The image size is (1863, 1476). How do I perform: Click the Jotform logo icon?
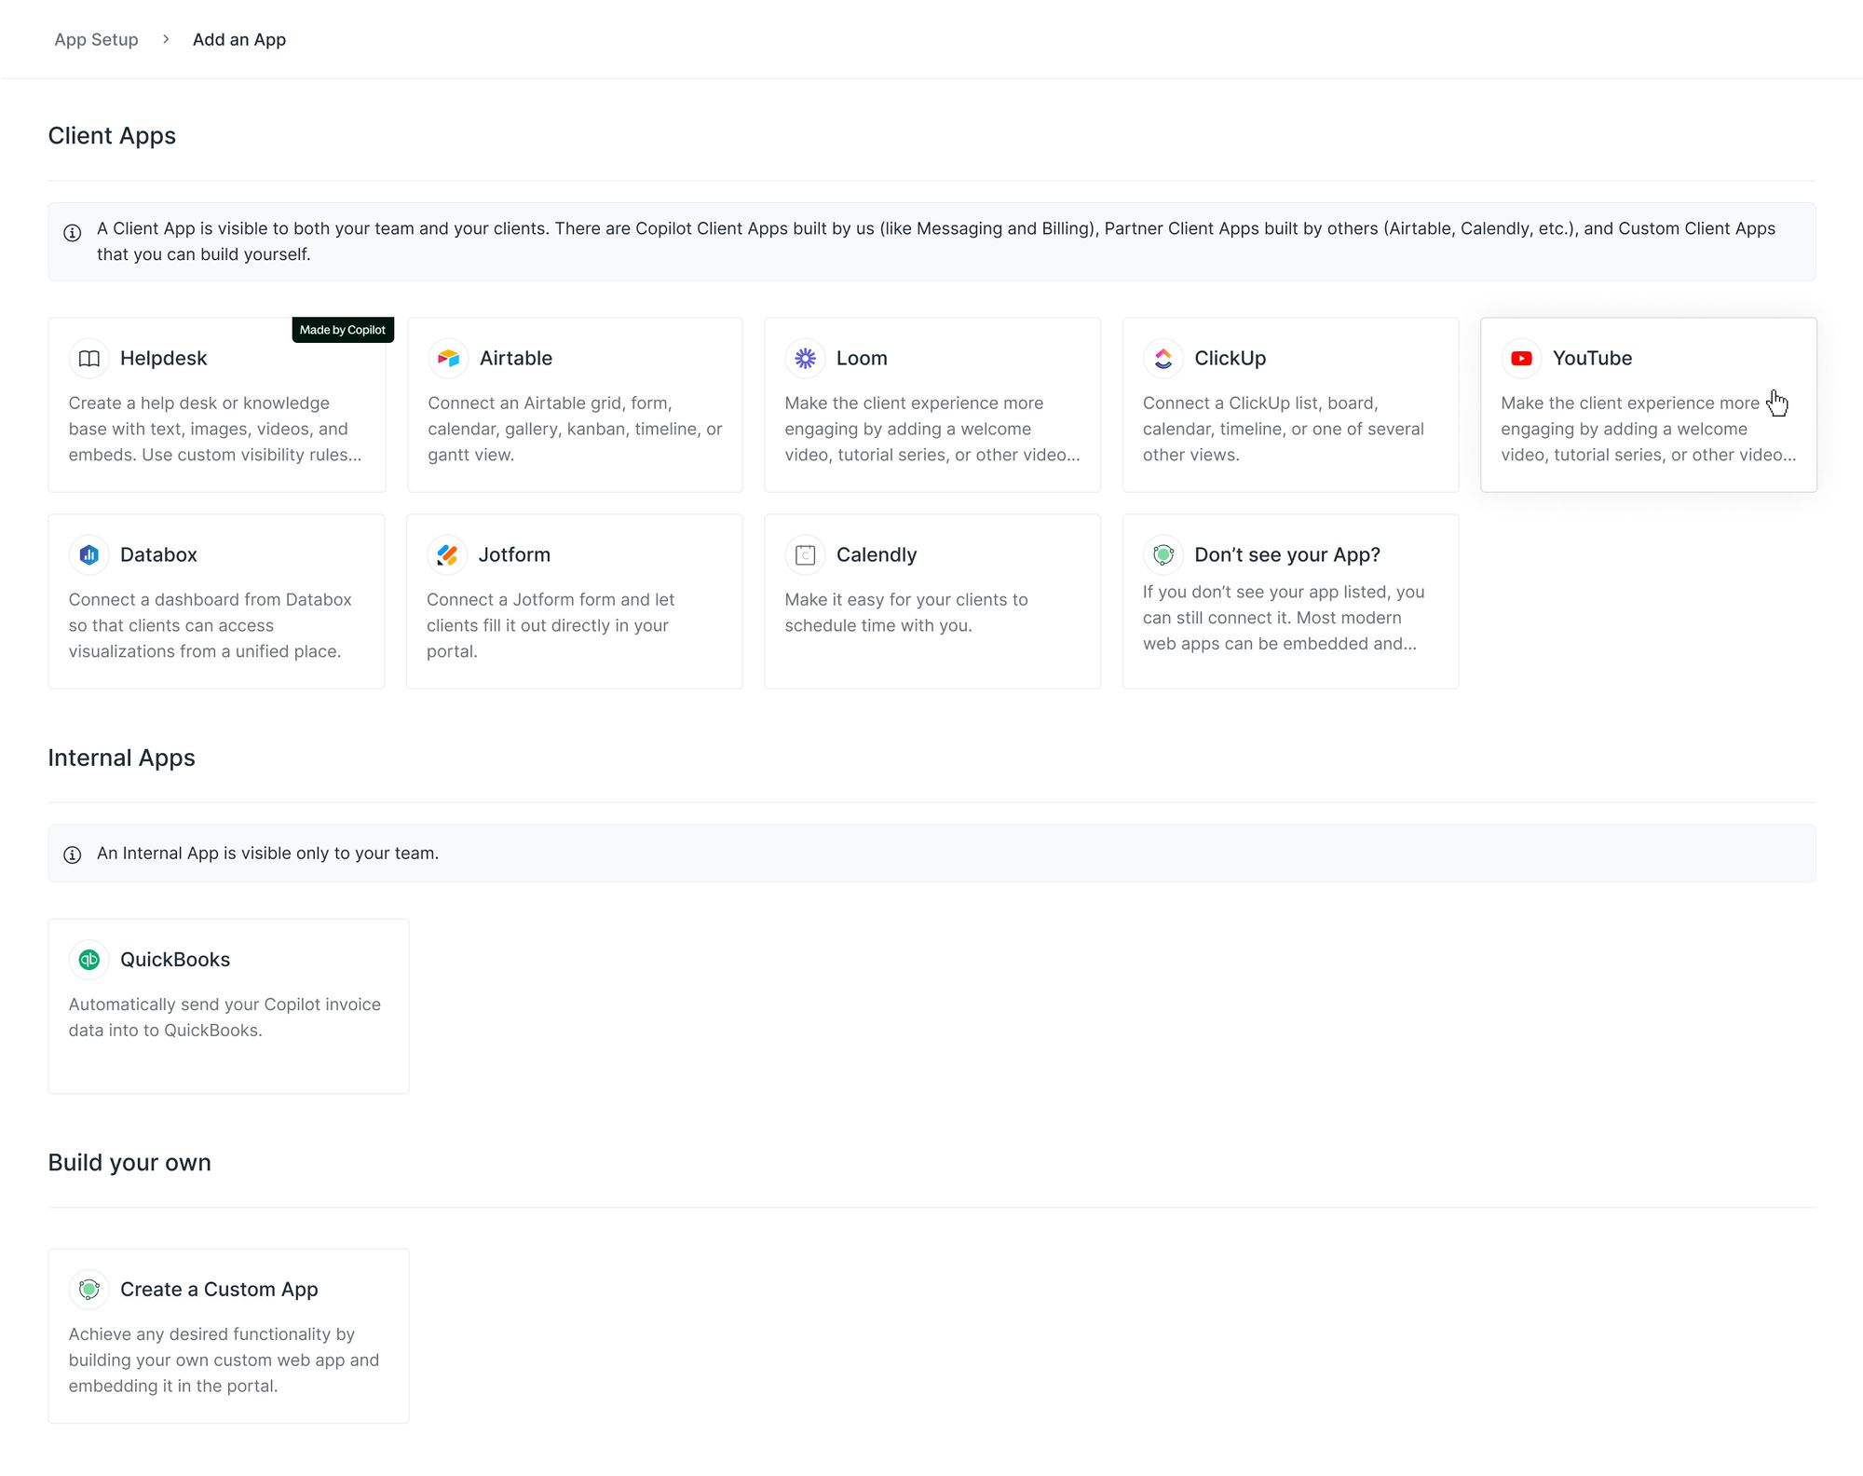tap(447, 555)
